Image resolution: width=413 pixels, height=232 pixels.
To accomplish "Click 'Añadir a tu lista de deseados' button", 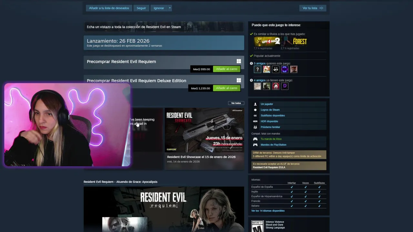I will (109, 8).
